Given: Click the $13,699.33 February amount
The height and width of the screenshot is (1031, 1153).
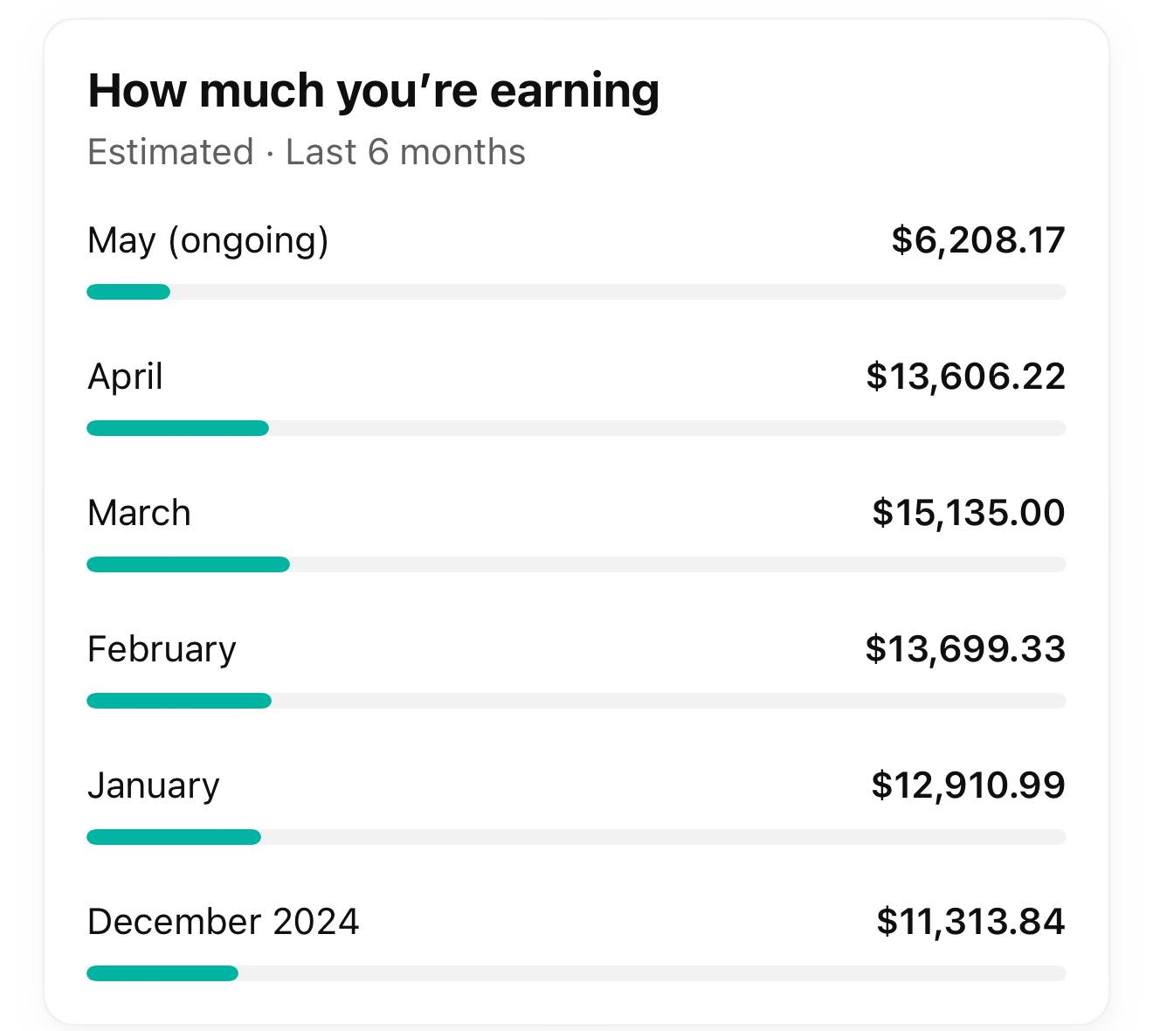Looking at the screenshot, I should 965,649.
